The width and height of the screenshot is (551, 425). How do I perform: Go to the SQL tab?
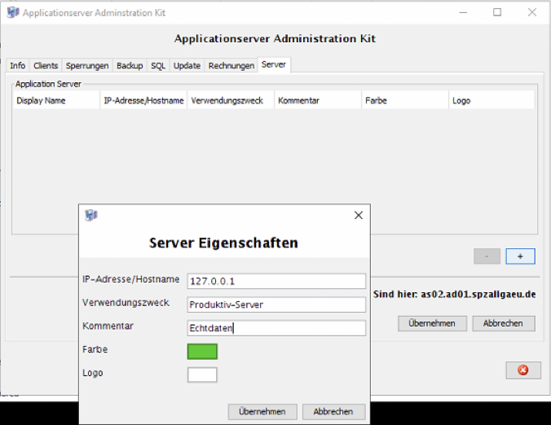click(x=158, y=66)
